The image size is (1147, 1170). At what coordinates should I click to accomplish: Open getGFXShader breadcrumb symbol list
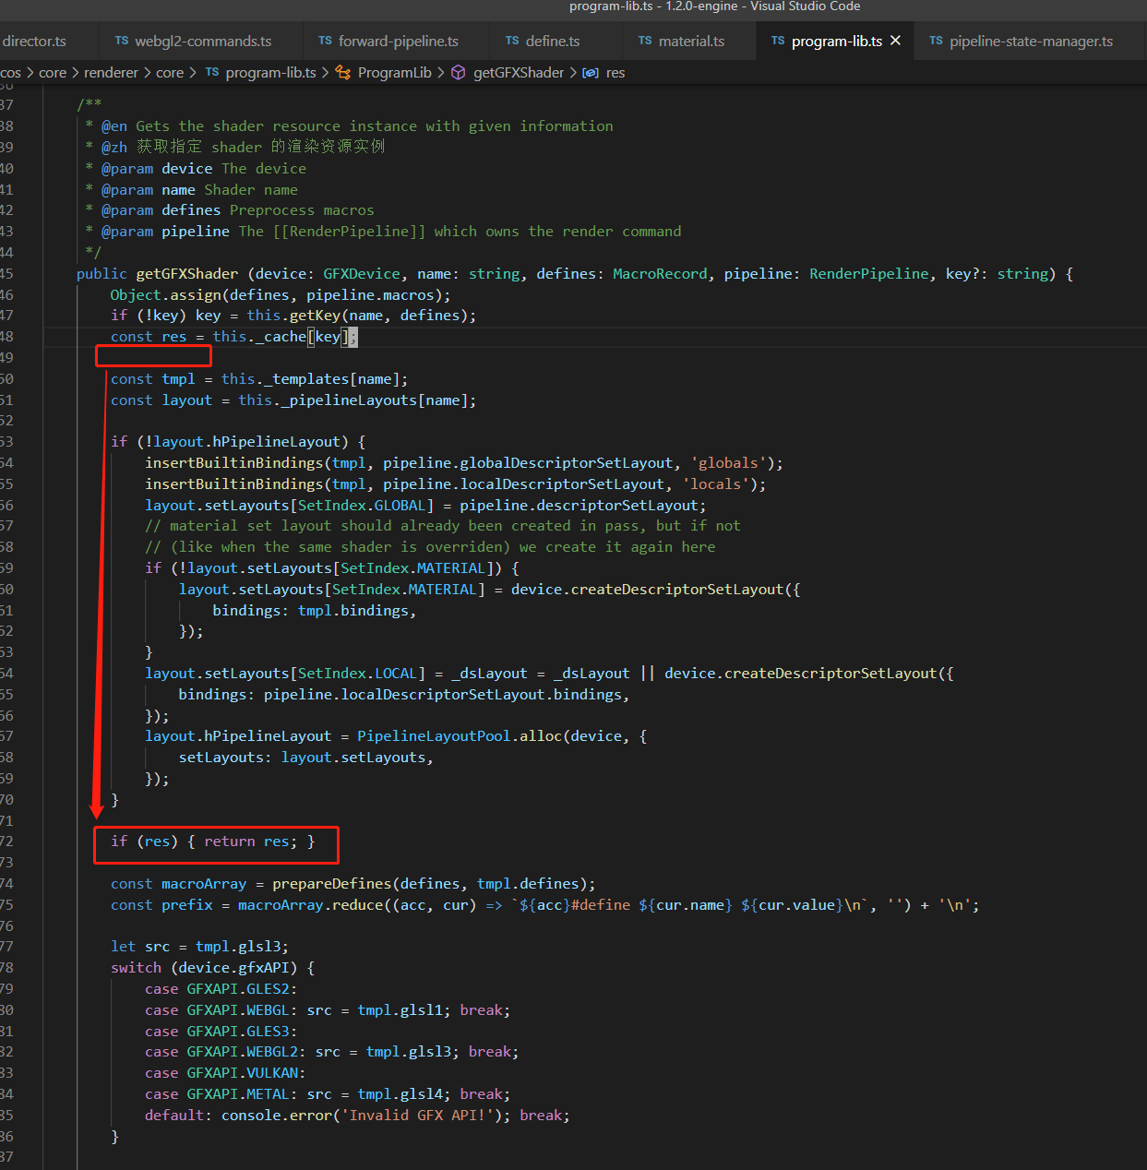(518, 73)
